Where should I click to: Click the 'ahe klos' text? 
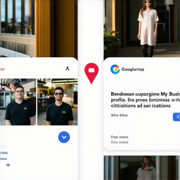[119, 115]
